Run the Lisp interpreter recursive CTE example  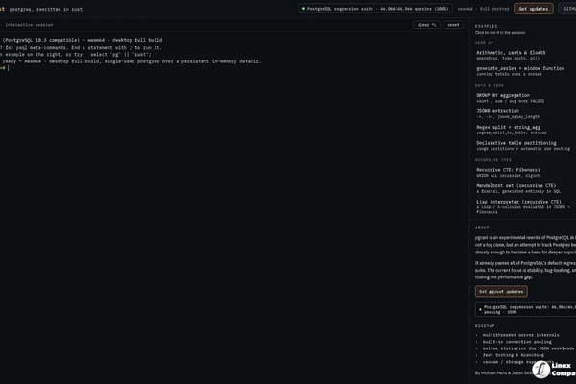click(x=524, y=206)
